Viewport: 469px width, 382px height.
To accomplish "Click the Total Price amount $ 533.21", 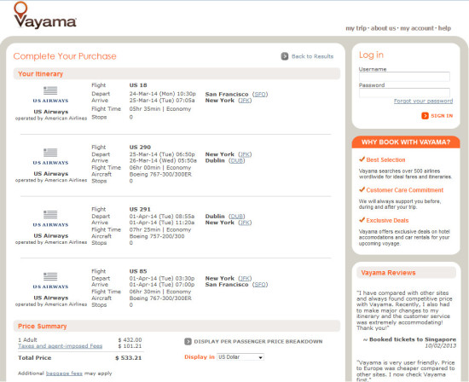I will (x=128, y=358).
